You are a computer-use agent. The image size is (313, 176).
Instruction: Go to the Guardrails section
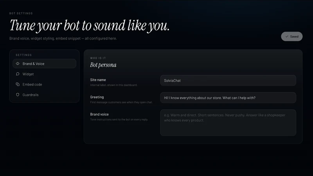[44, 95]
